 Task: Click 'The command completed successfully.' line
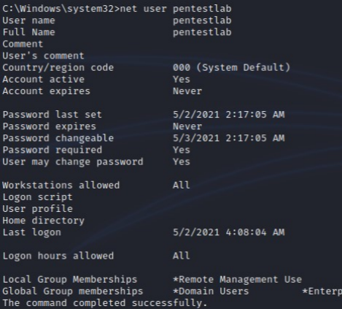[x=105, y=303]
